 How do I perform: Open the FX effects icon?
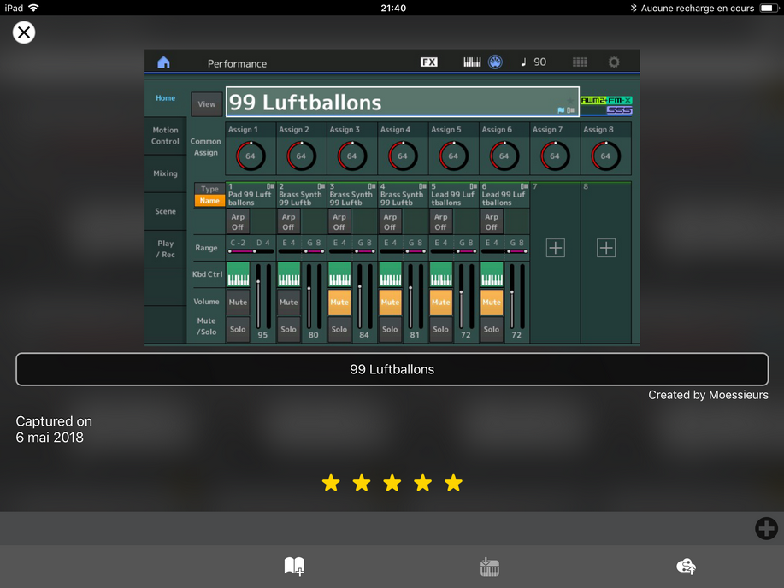click(x=428, y=62)
